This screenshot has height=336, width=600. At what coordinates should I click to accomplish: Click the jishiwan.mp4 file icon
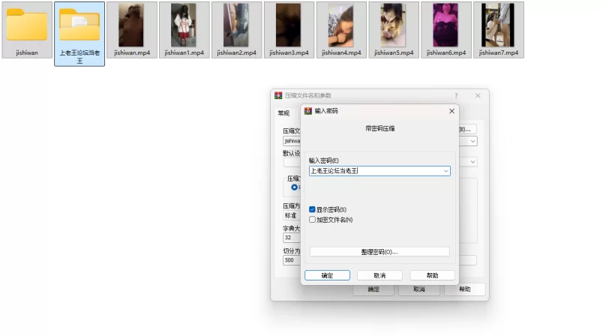tap(132, 25)
